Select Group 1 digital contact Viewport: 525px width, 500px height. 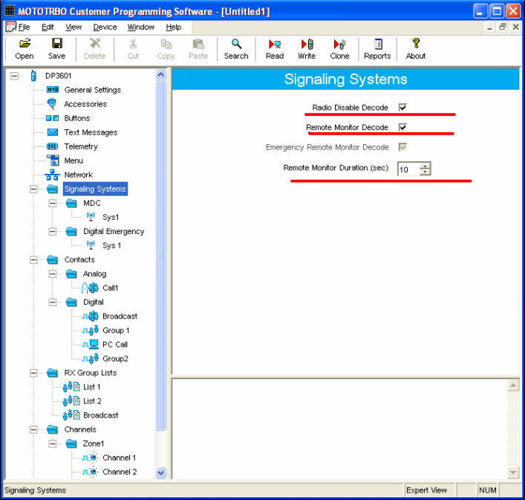pos(116,330)
